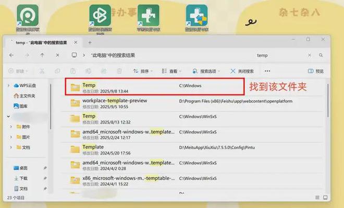
Task: Open the Search options (搜索选项) dropdown
Action: coord(206,71)
